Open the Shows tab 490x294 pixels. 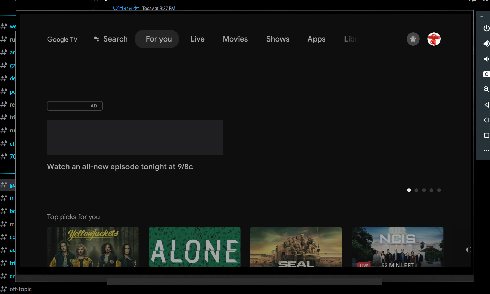[x=278, y=39]
